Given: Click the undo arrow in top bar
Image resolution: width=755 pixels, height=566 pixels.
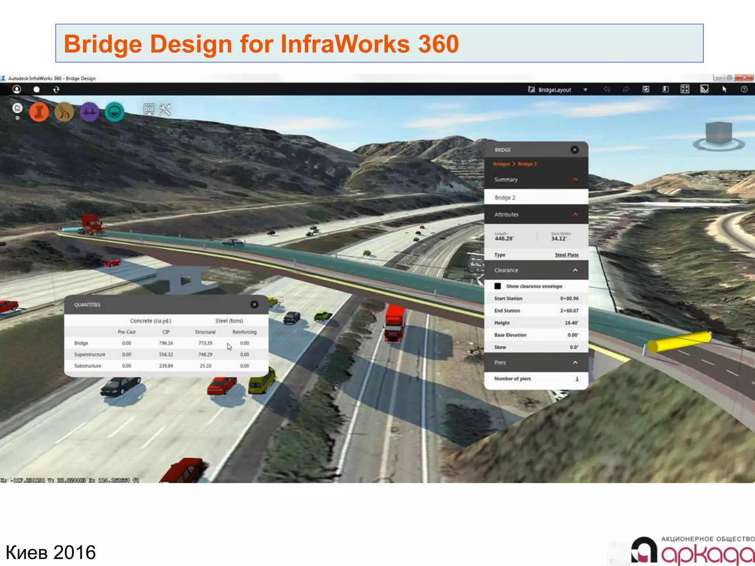Looking at the screenshot, I should (x=607, y=90).
